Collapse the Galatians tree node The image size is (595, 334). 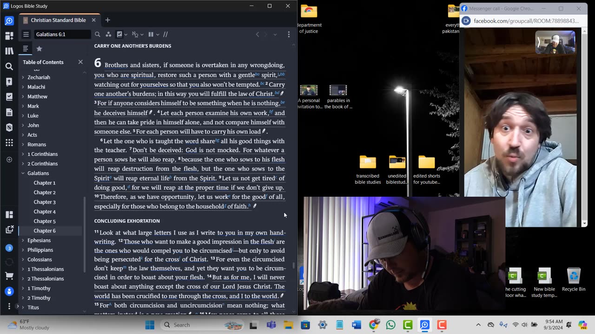pos(23,173)
